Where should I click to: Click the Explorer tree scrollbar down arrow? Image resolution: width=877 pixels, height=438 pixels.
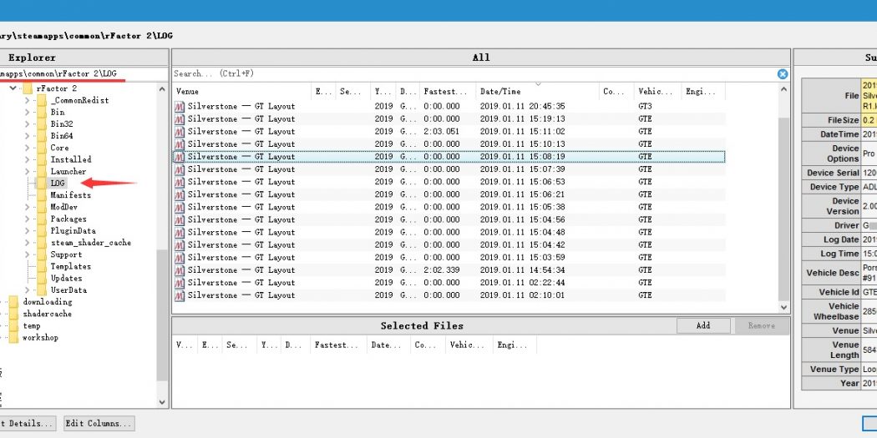(162, 402)
